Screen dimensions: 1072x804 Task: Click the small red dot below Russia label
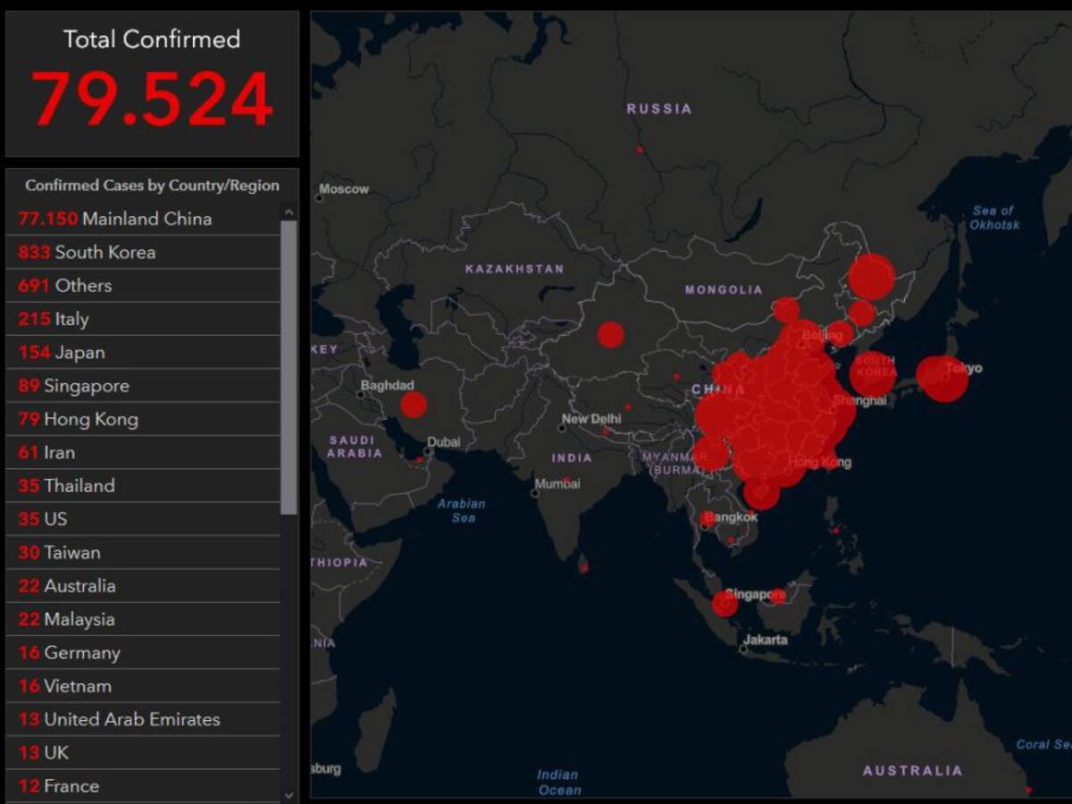coord(640,149)
